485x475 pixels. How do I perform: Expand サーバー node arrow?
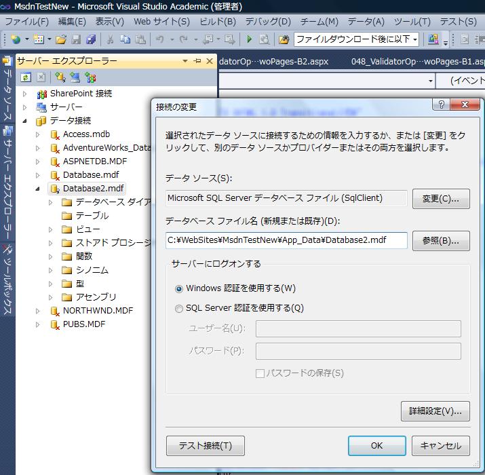25,107
